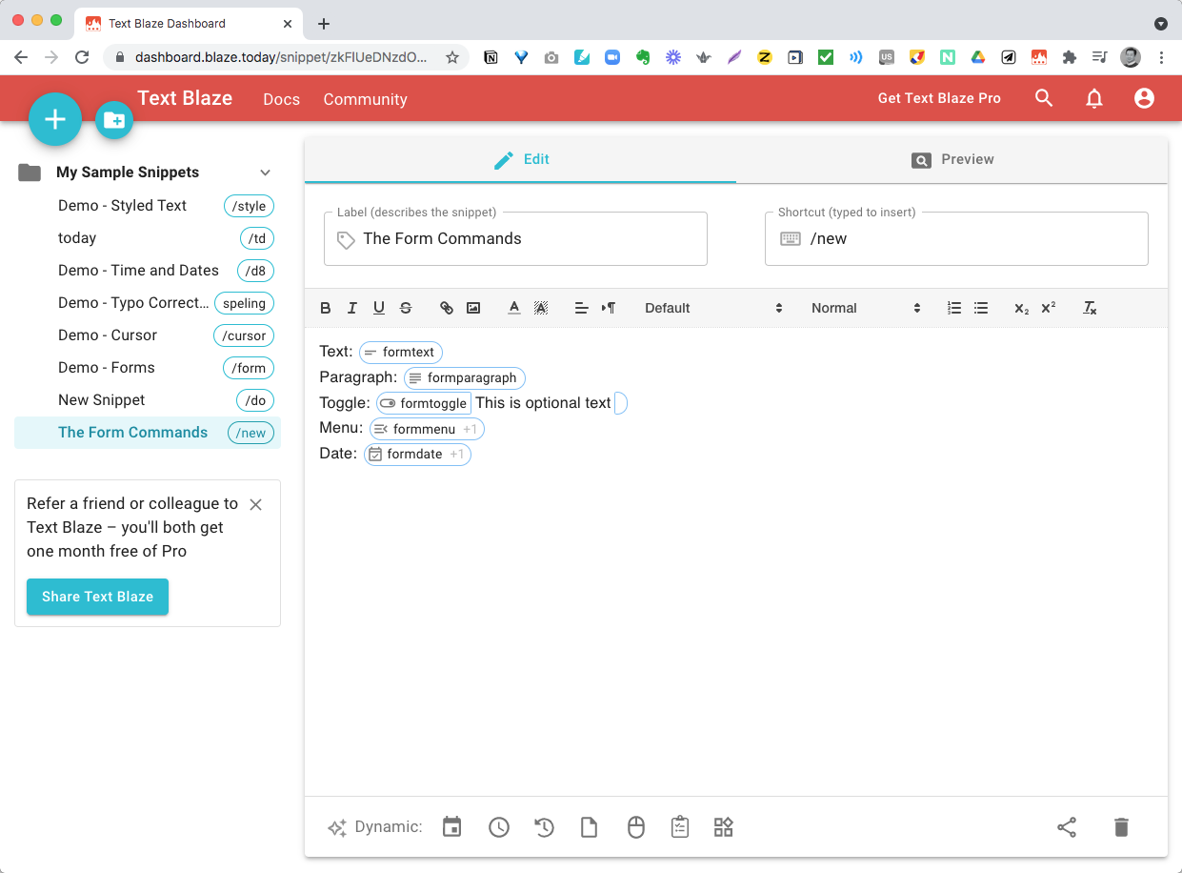Viewport: 1182px width, 873px height.
Task: Apply bold formatting
Action: (326, 308)
